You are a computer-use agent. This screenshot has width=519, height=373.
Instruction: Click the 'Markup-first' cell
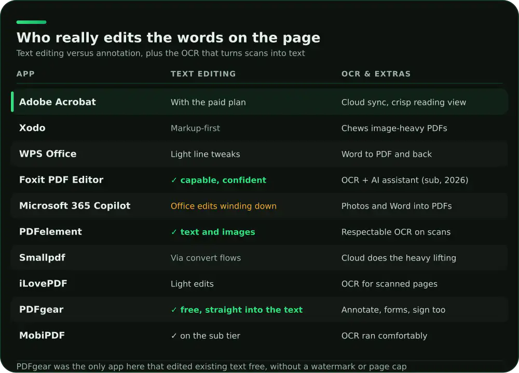(195, 128)
